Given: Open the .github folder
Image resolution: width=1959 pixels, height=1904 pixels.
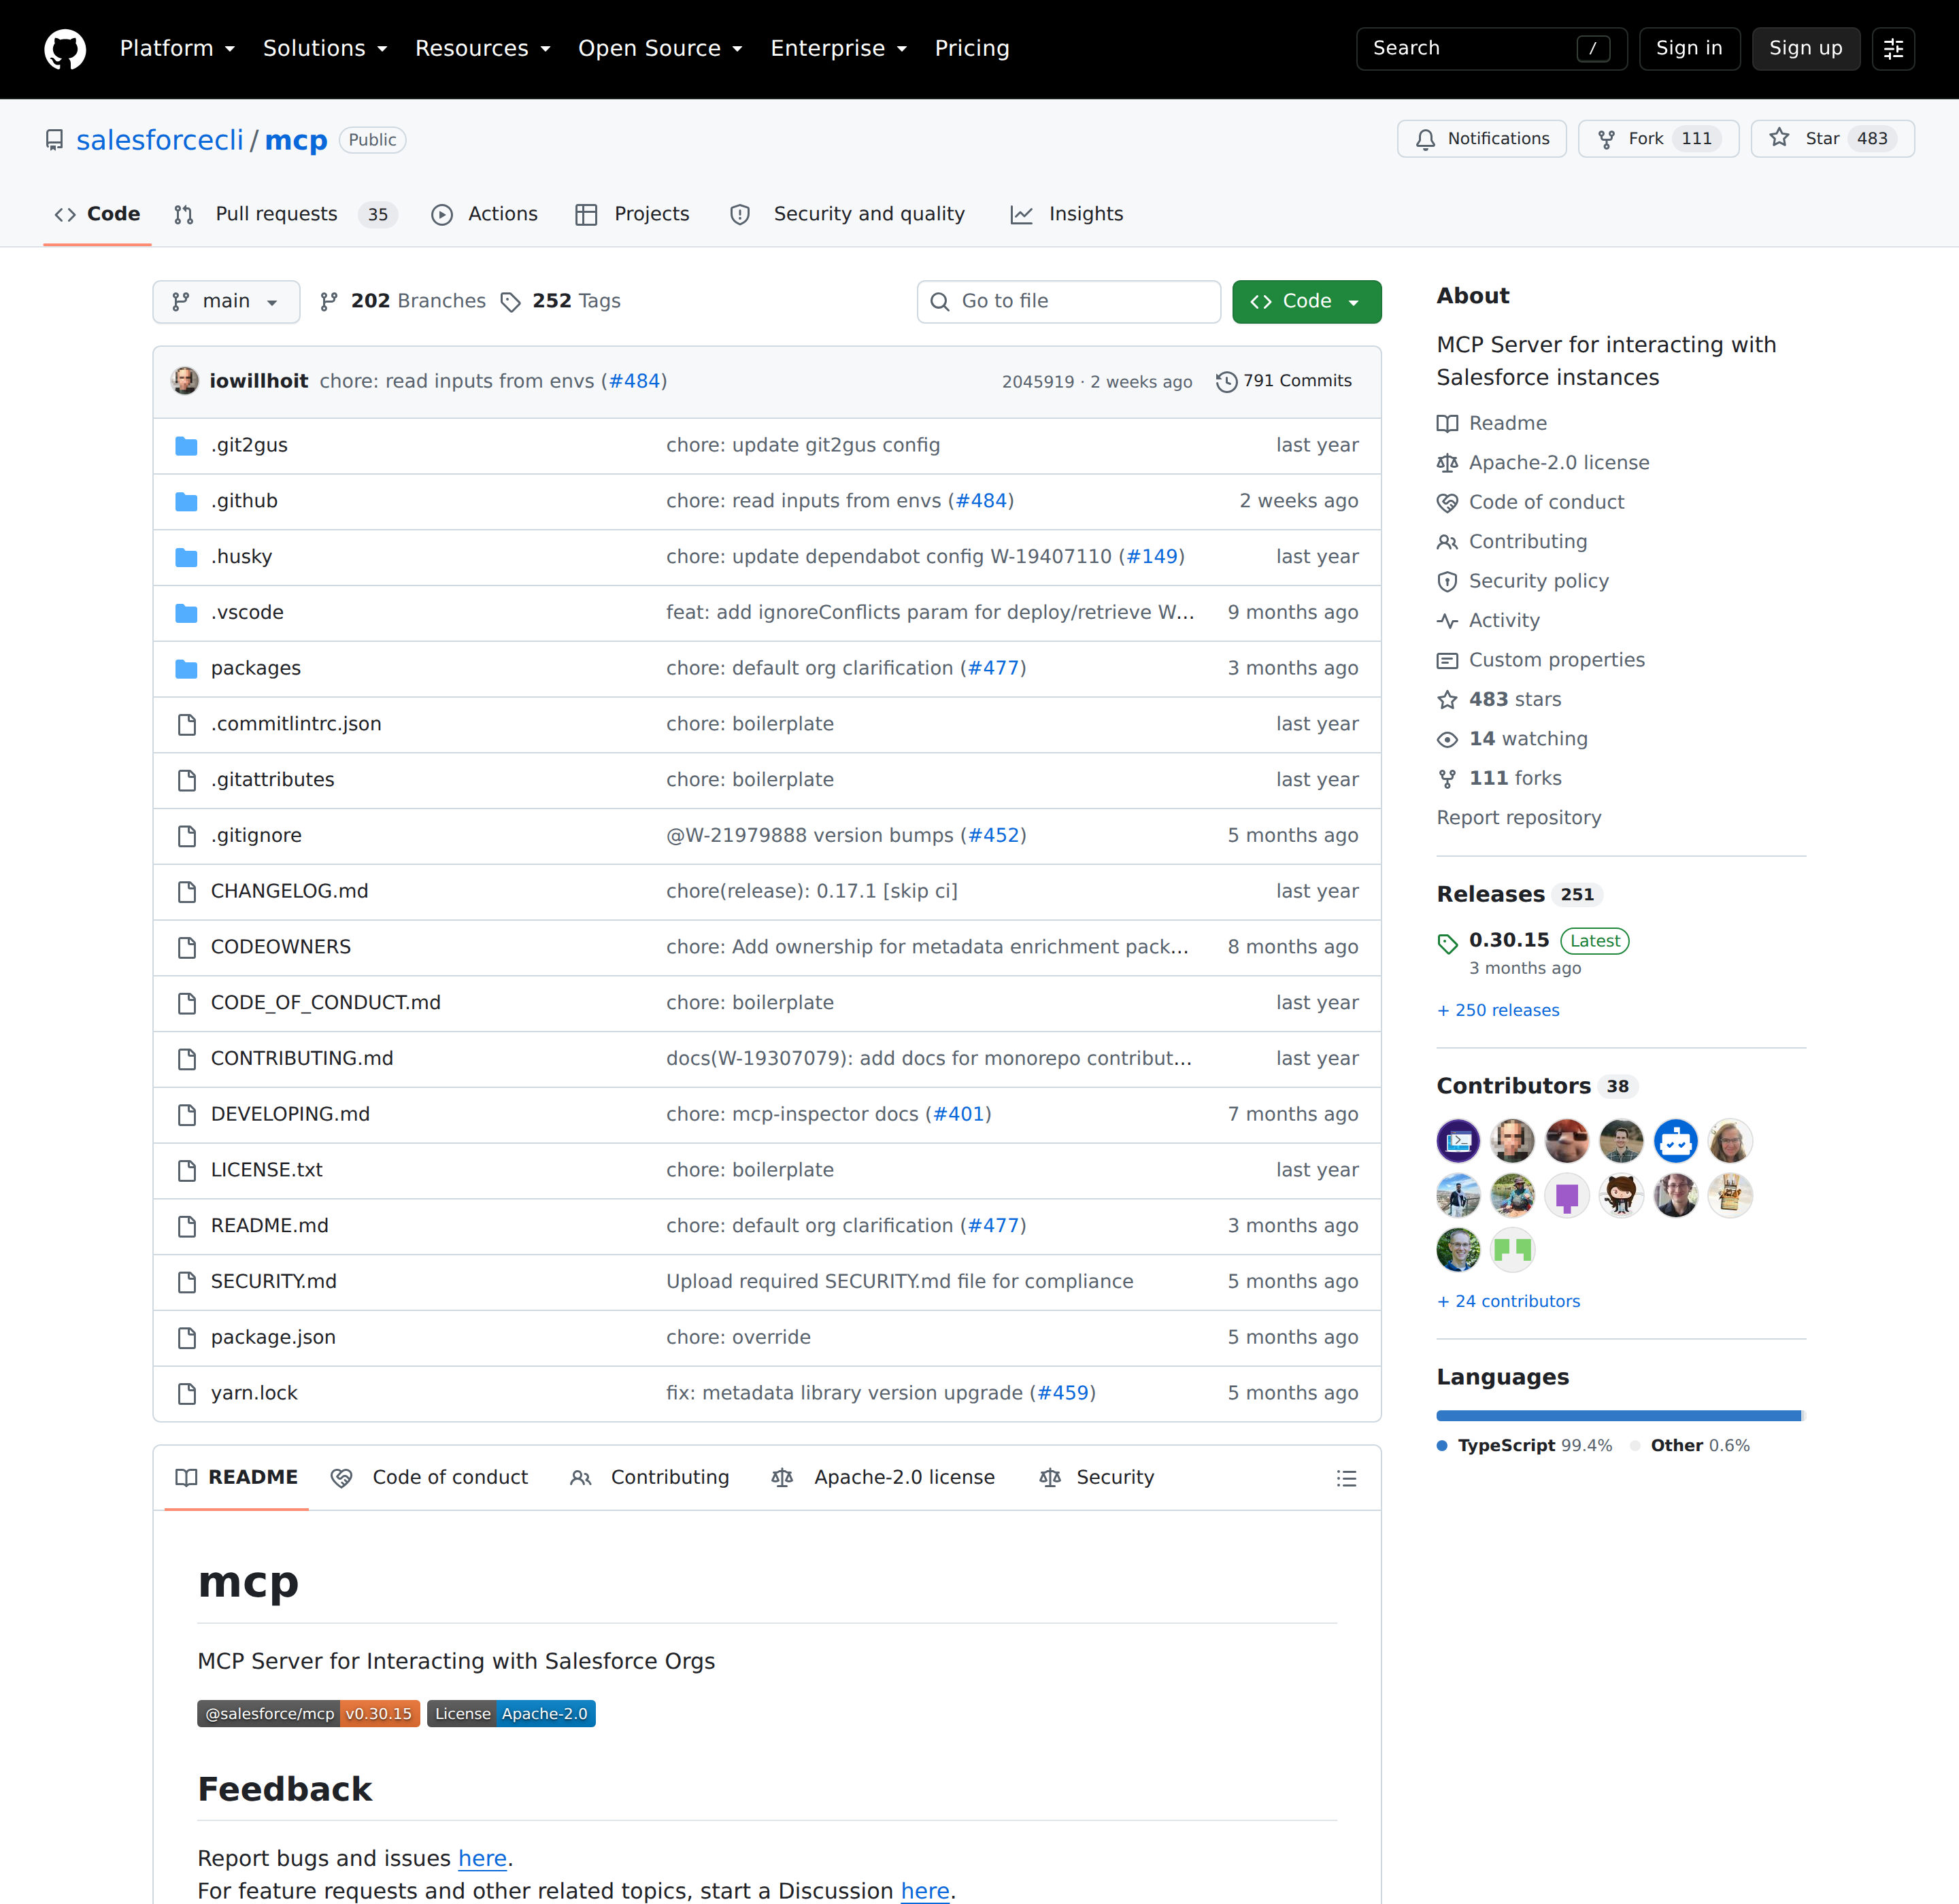Looking at the screenshot, I should click(244, 501).
